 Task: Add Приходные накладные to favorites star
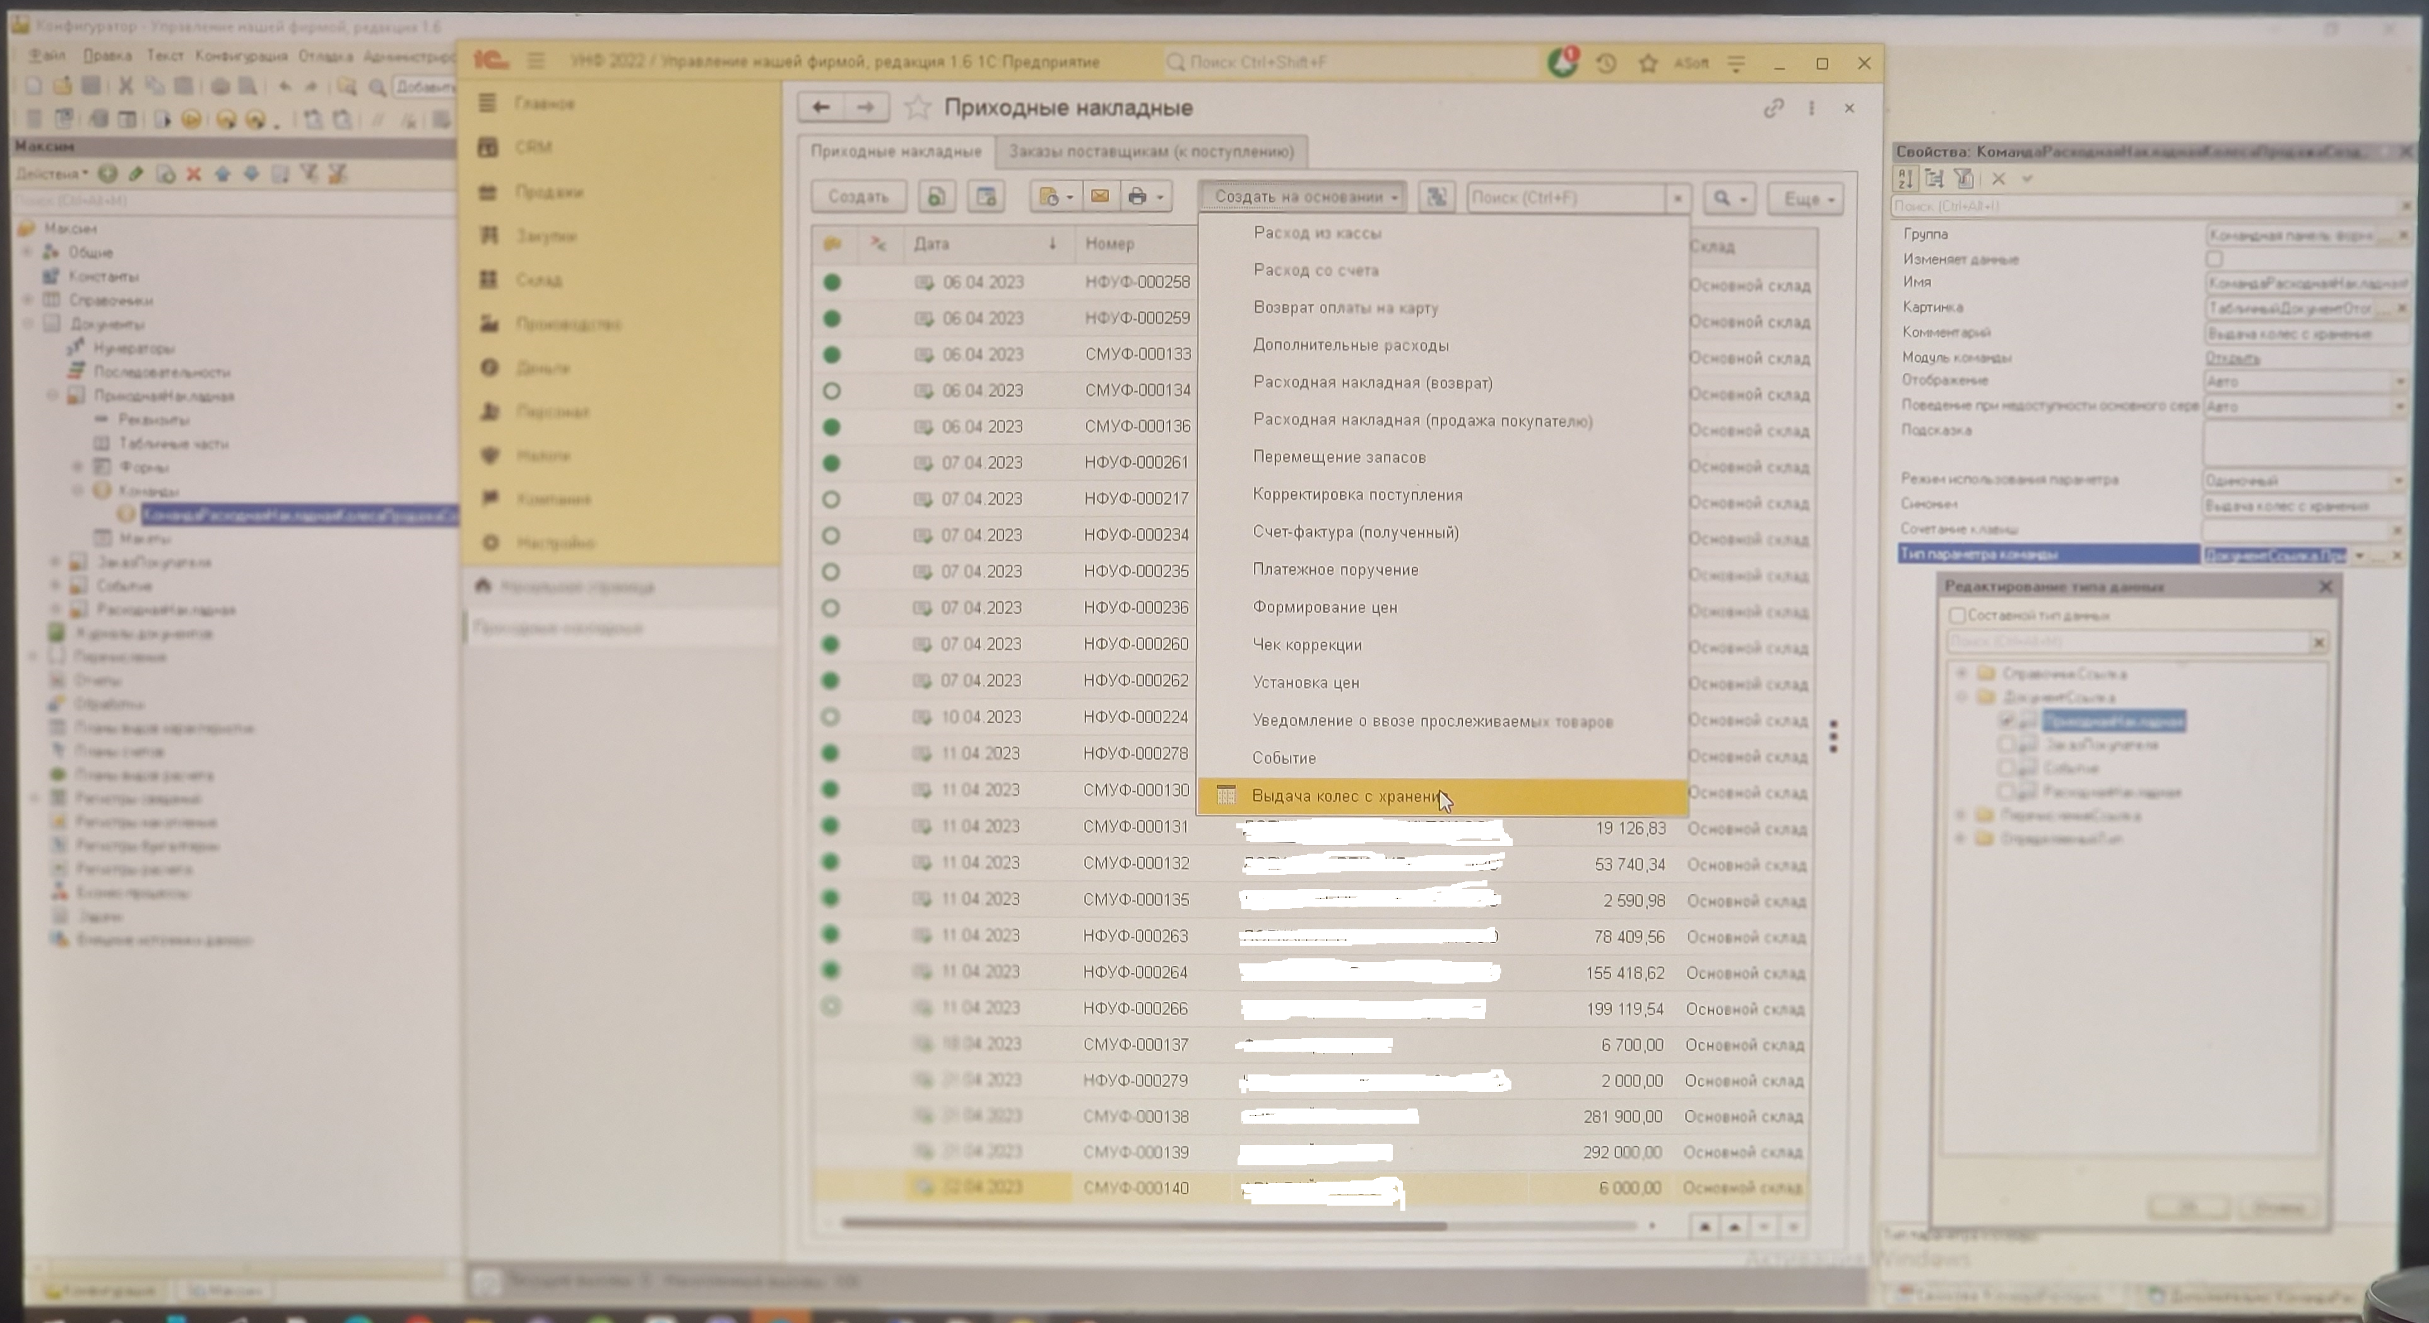pyautogui.click(x=916, y=107)
